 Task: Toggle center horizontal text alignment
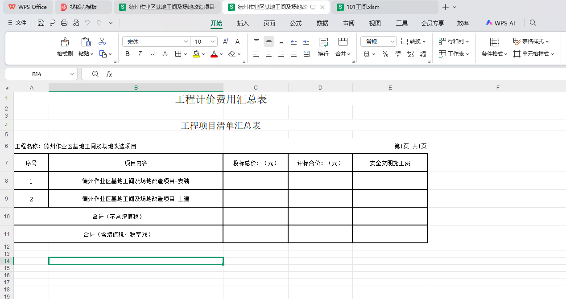[x=269, y=54]
